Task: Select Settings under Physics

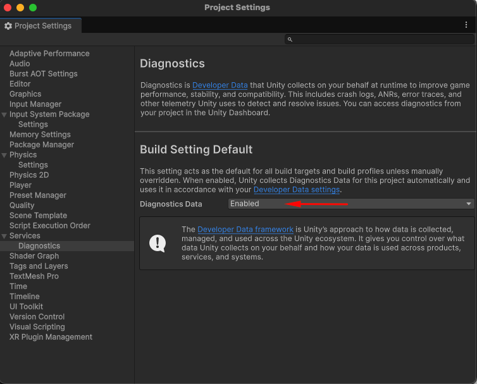Action: tap(33, 165)
